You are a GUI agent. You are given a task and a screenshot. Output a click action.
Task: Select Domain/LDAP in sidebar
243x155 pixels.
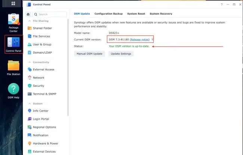coord(42,52)
